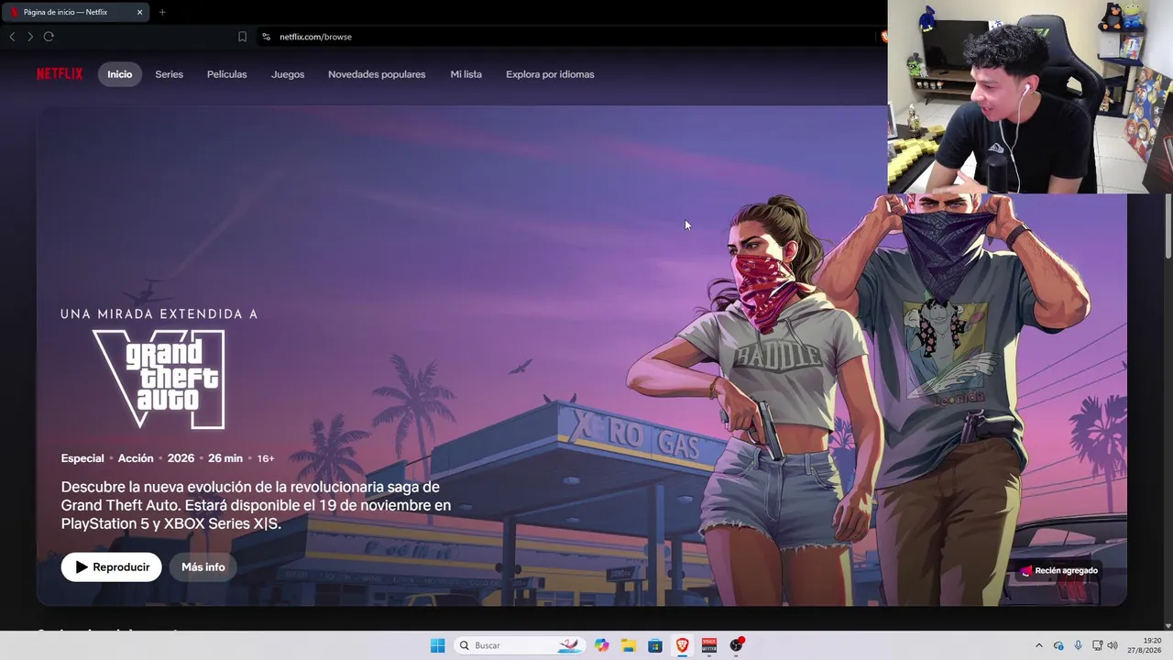Image resolution: width=1173 pixels, height=660 pixels.
Task: Open the Windows Start menu
Action: point(438,645)
